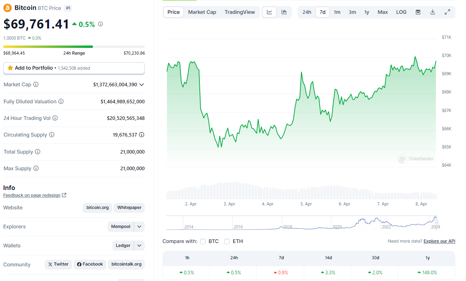Click the 7d percentage change value -0.9%
Screen dimensions: 466x281
click(x=281, y=273)
